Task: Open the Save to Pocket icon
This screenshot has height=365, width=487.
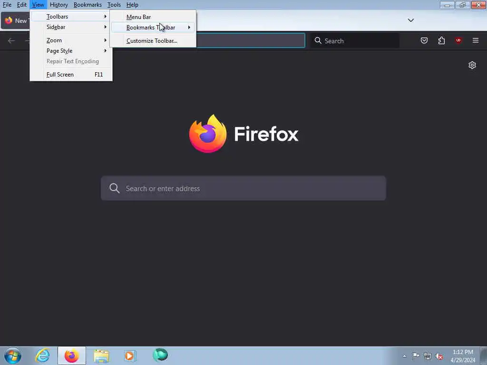Action: 424,40
